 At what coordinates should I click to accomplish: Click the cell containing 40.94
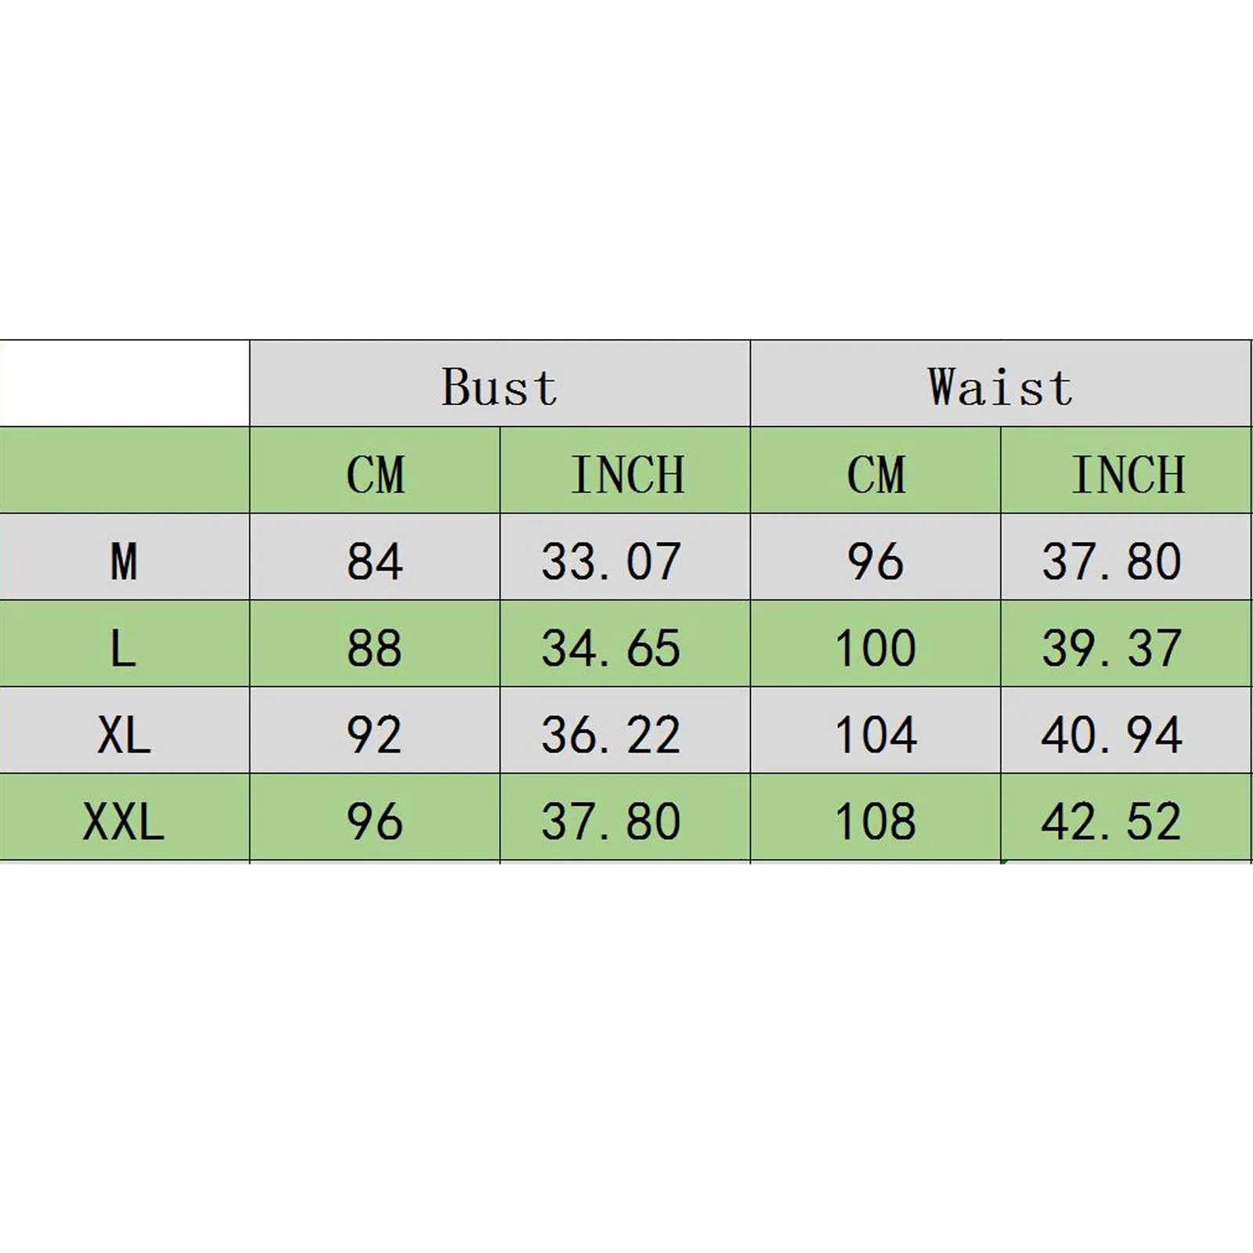(x=1126, y=731)
